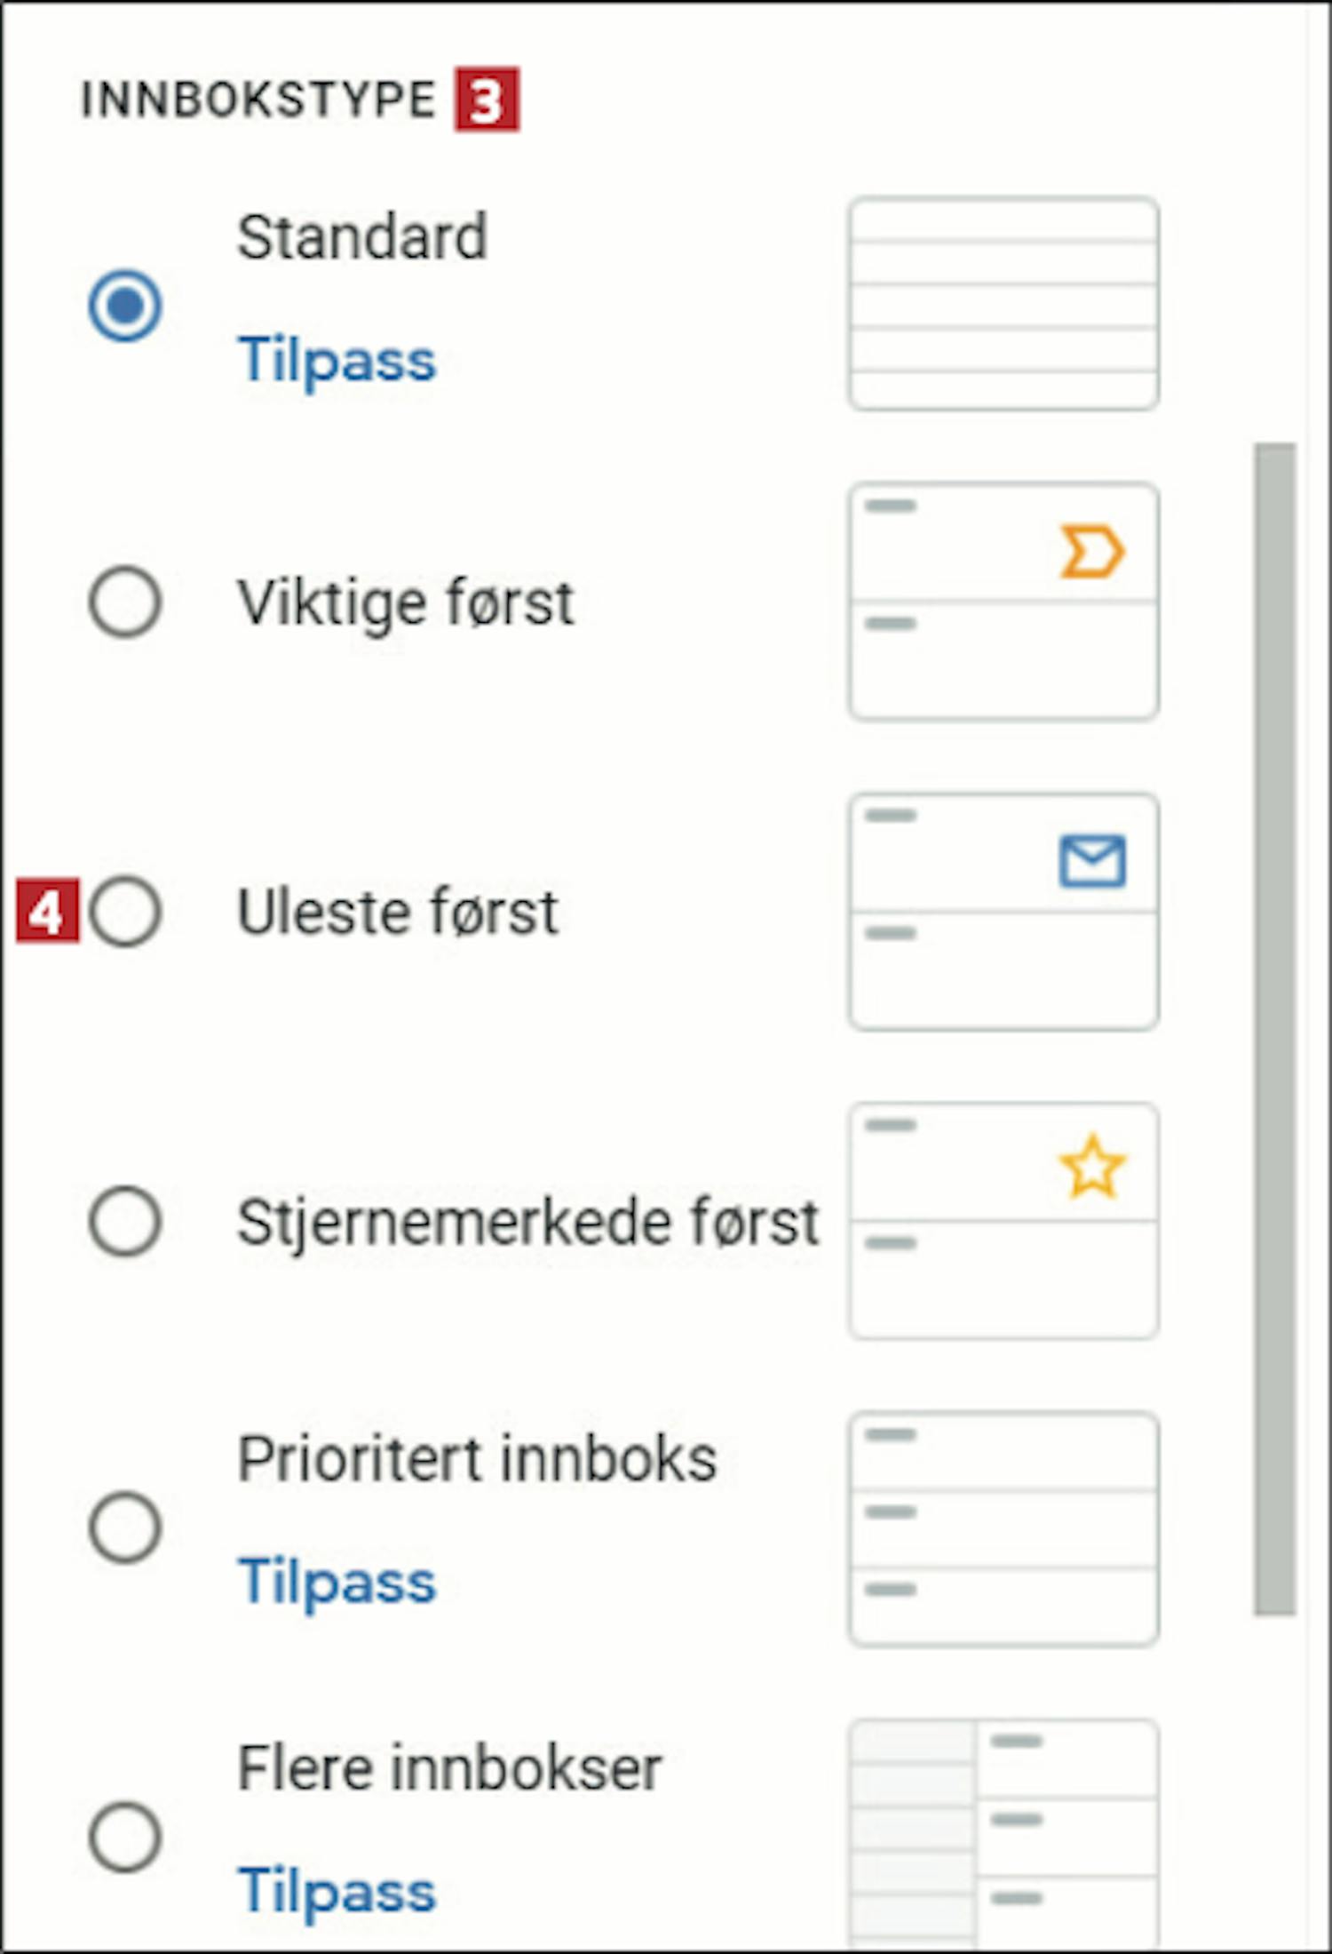Click the INNBOKSTYPE section heading
The height and width of the screenshot is (1954, 1332).
click(258, 99)
